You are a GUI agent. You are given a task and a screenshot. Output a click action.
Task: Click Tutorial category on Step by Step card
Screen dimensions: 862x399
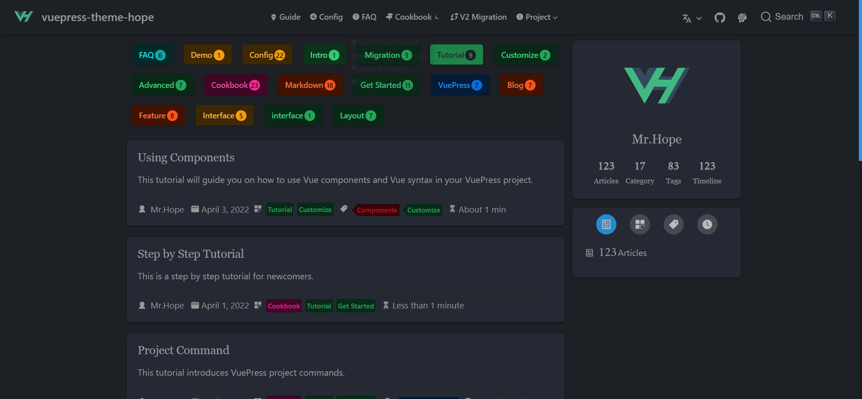click(x=319, y=306)
